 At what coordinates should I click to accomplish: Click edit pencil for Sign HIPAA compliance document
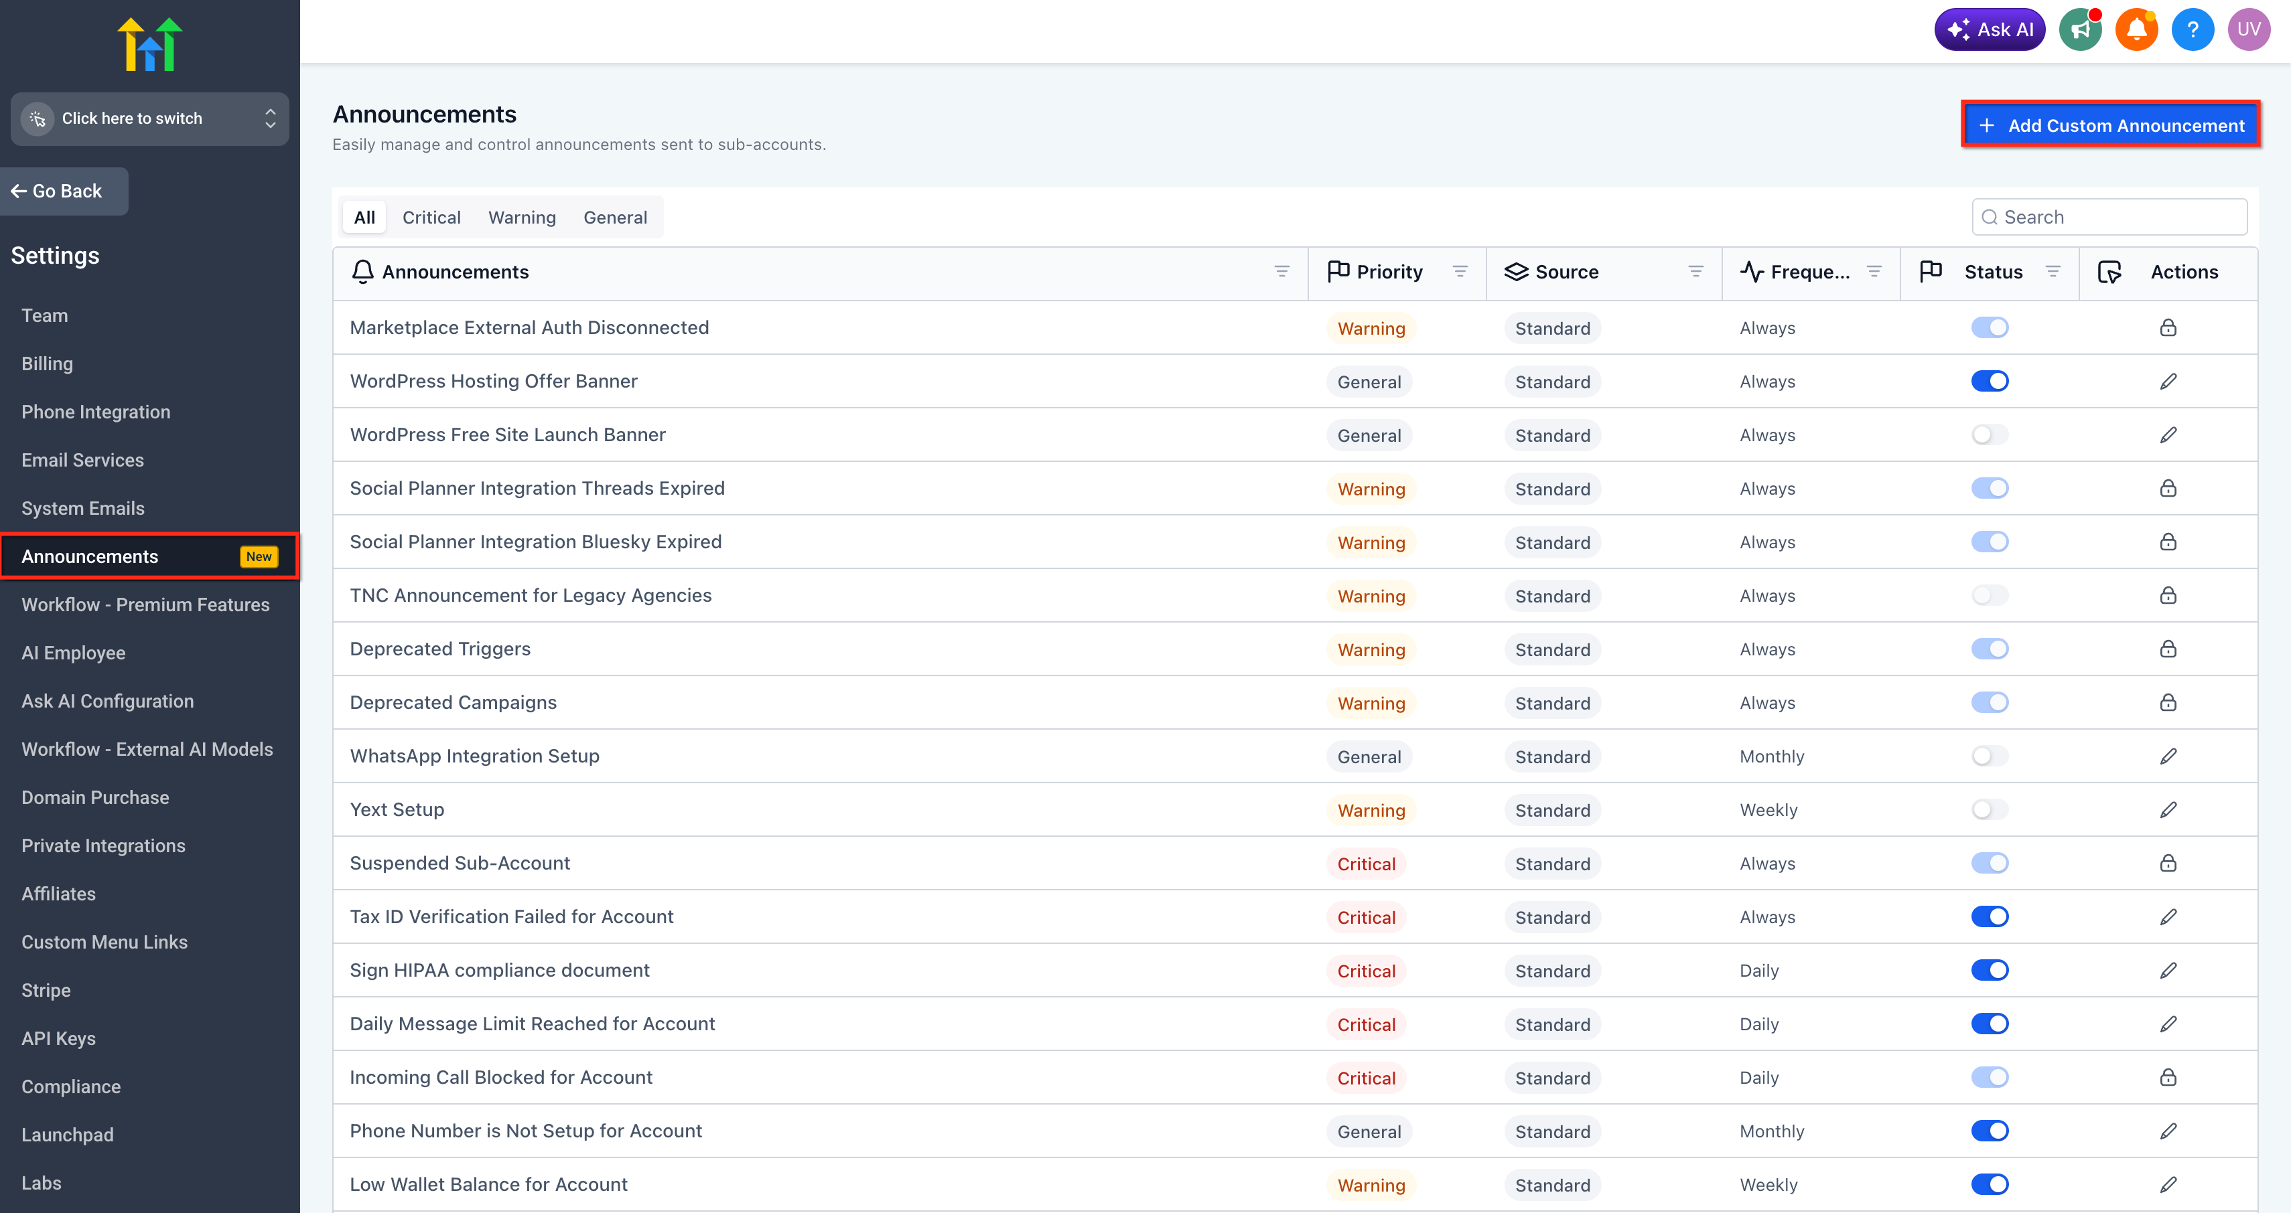point(2167,971)
